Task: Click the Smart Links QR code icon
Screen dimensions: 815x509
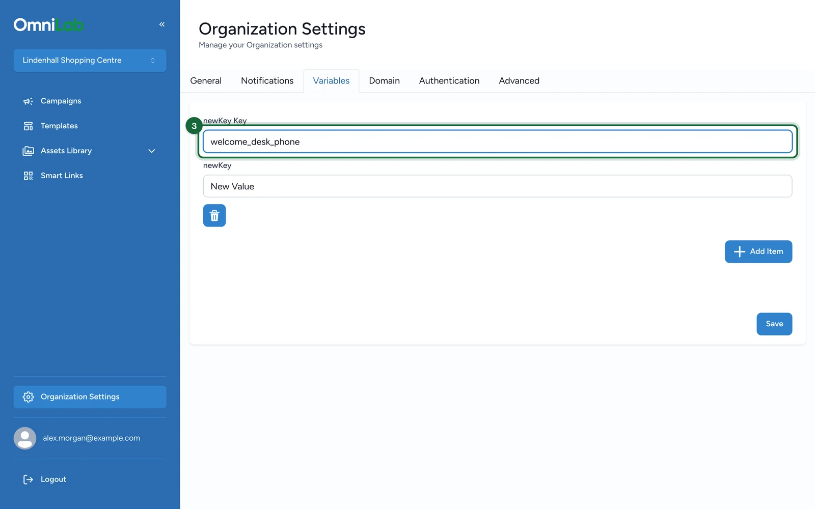Action: point(28,176)
